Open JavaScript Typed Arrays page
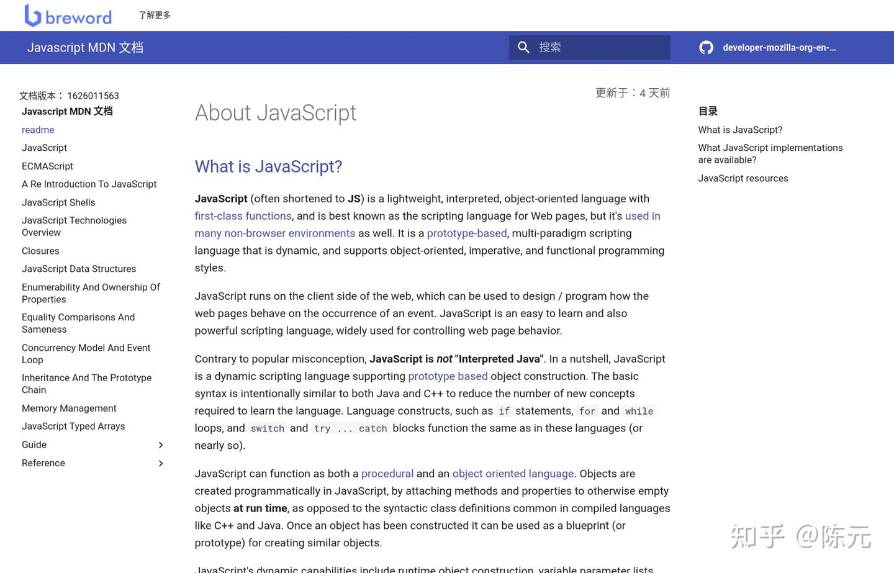Screen dimensions: 894x573 73,426
